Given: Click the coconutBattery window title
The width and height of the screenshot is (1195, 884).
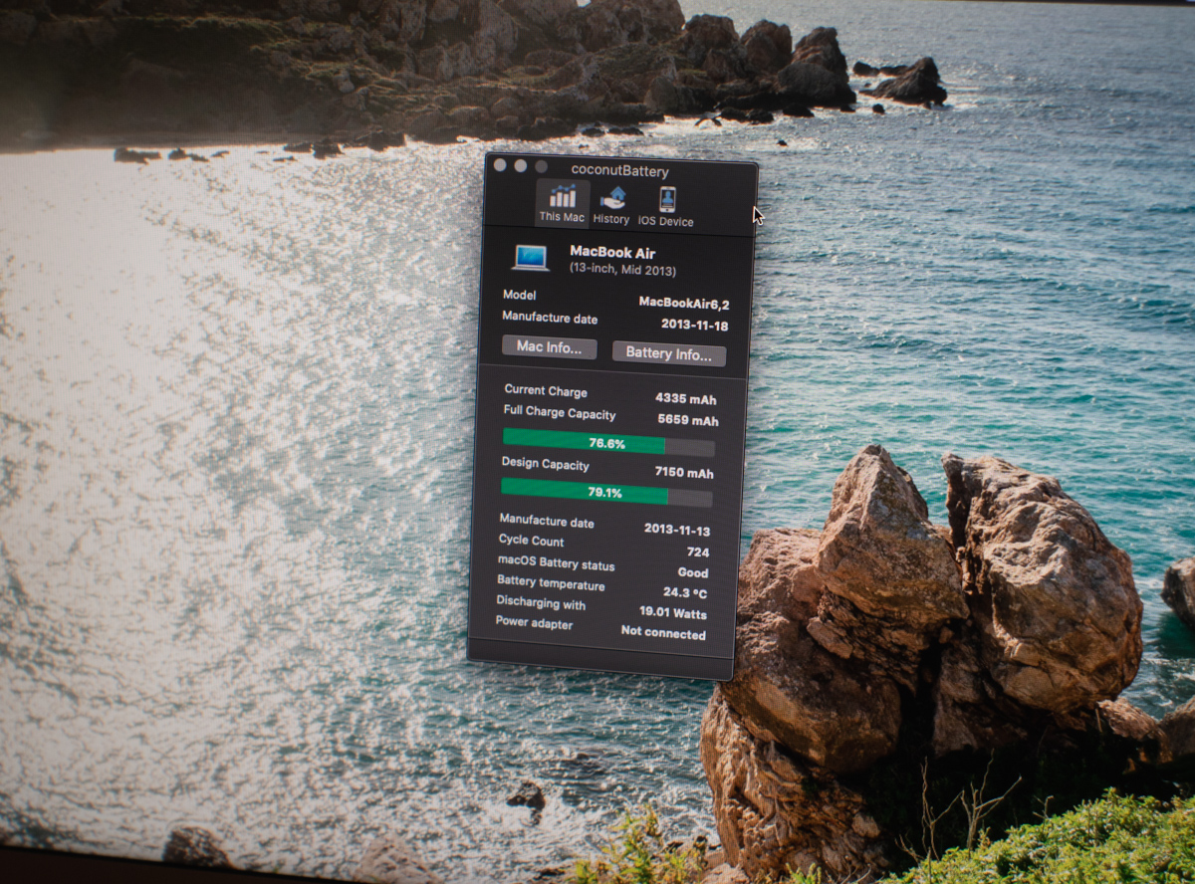Looking at the screenshot, I should click(x=619, y=171).
